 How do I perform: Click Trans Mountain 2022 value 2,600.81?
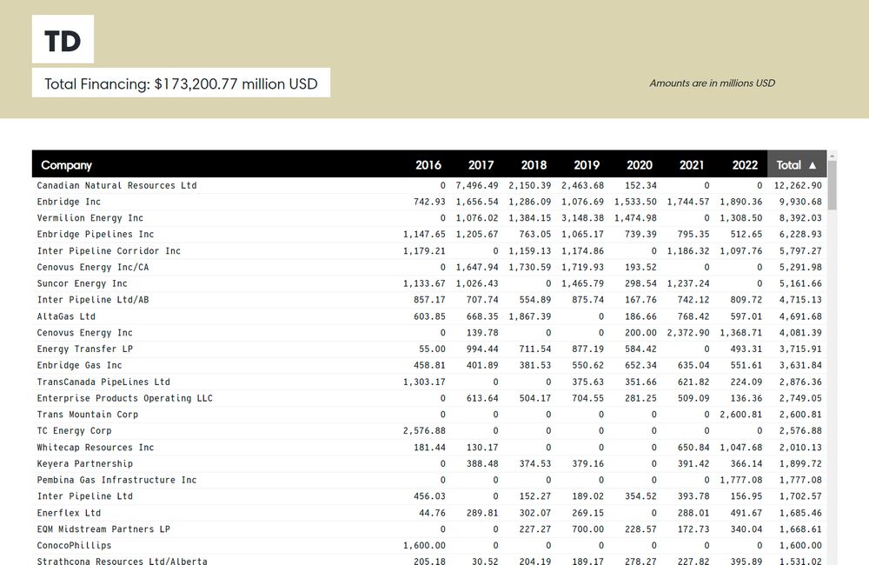(741, 414)
